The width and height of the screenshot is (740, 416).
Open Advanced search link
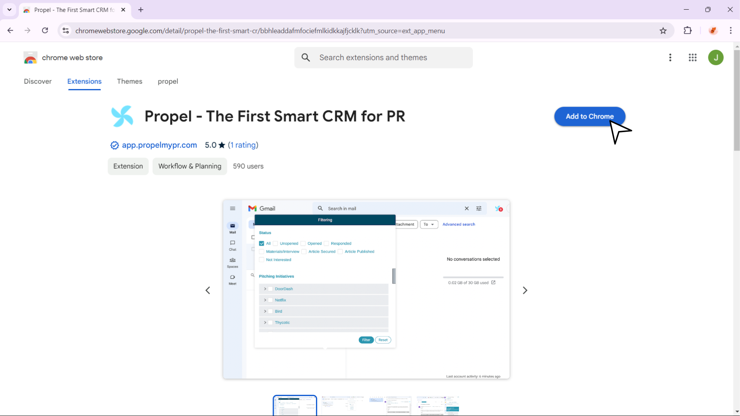coord(459,224)
